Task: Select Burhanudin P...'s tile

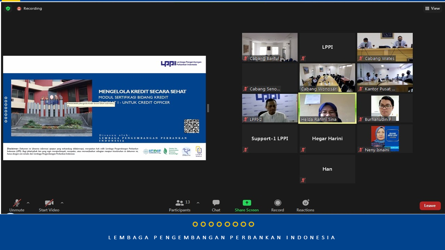Action: click(385, 108)
